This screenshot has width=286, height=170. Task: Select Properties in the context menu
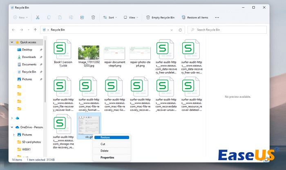point(107,157)
